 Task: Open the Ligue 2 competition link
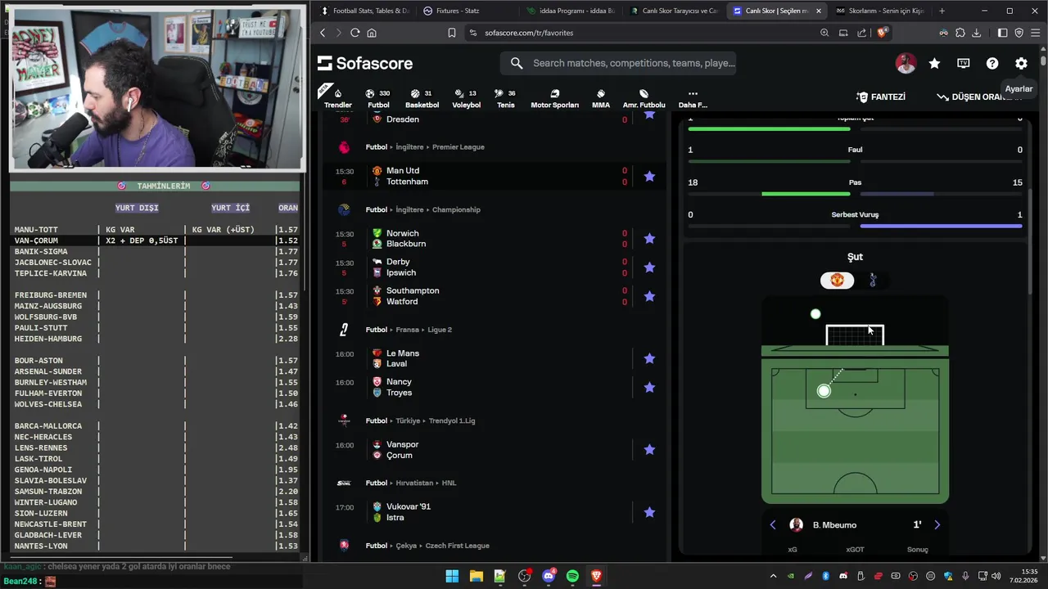point(438,330)
